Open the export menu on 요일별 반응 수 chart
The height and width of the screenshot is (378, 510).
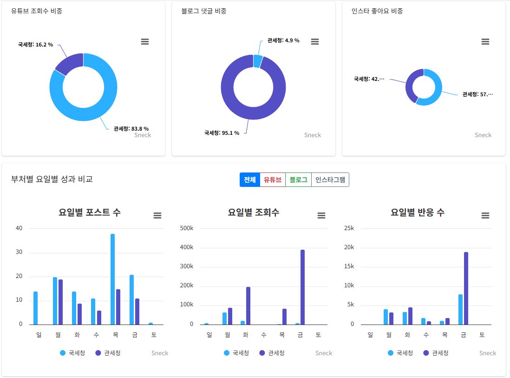[x=485, y=215]
